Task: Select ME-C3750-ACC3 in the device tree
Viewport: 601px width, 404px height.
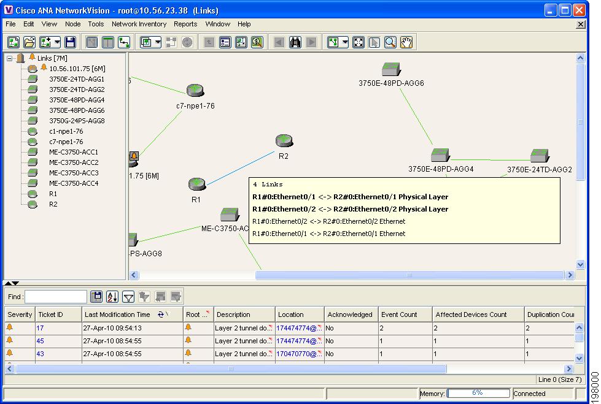Action: pyautogui.click(x=74, y=173)
